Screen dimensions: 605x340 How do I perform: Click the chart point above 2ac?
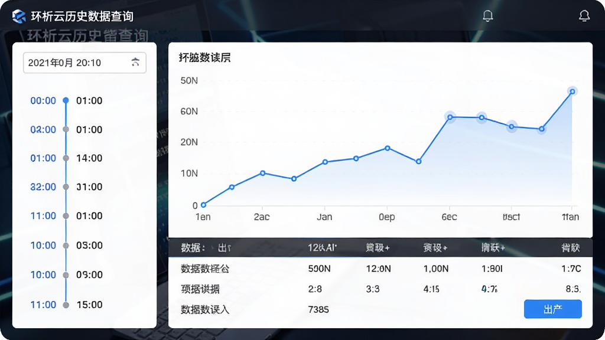click(x=262, y=173)
